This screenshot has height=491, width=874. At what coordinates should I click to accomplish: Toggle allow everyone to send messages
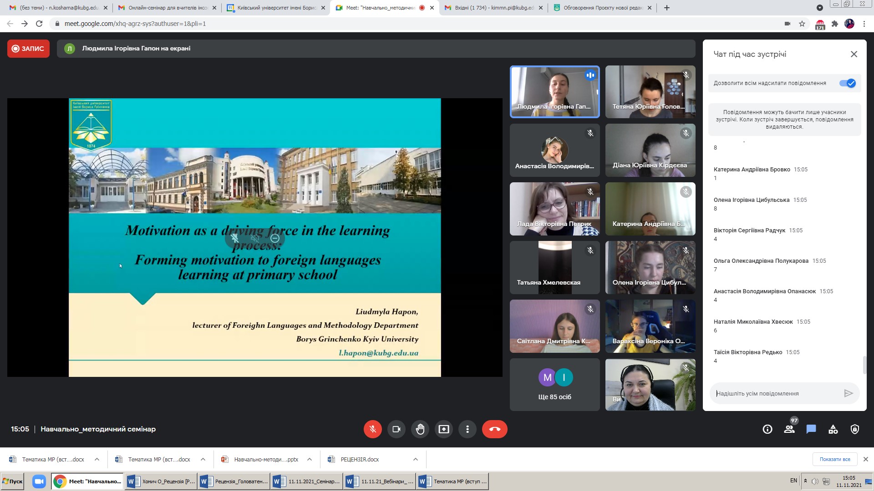click(848, 83)
